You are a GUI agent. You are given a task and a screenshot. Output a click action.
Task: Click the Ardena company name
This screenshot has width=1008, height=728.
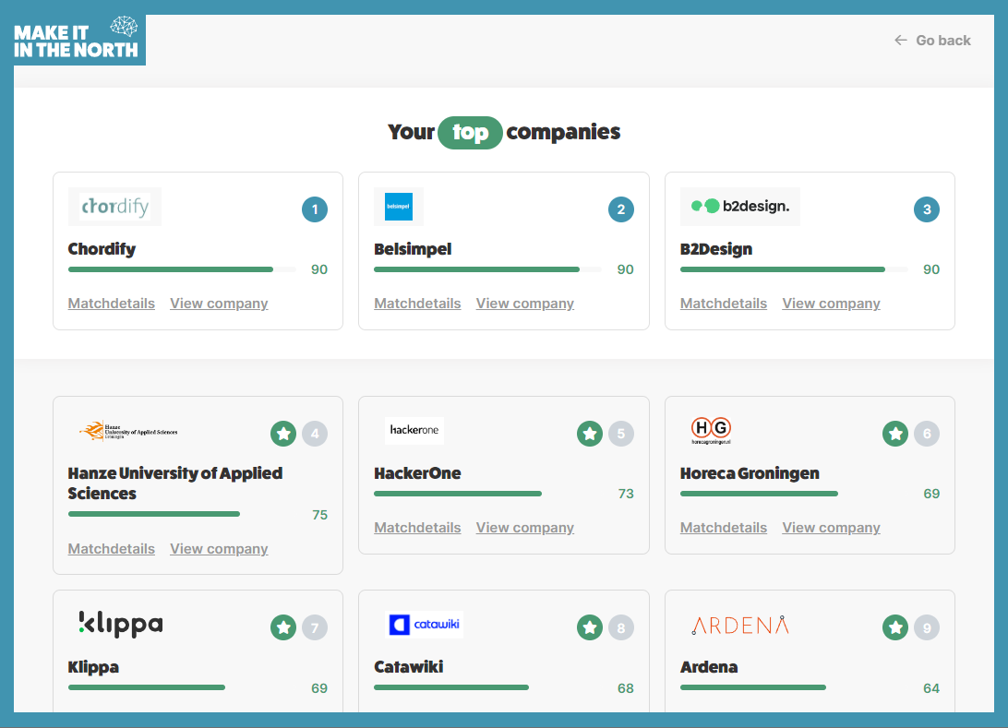click(x=708, y=666)
